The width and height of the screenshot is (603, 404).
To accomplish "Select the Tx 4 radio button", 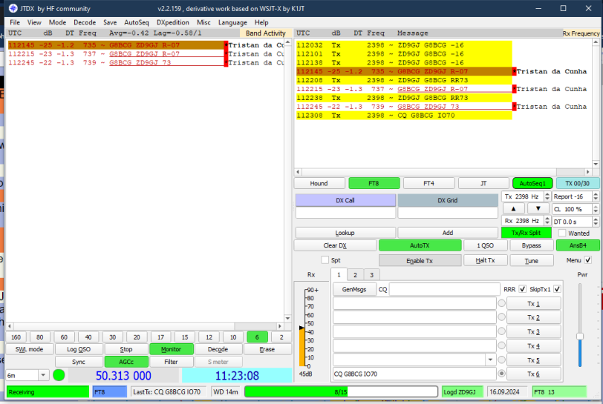I will 501,345.
